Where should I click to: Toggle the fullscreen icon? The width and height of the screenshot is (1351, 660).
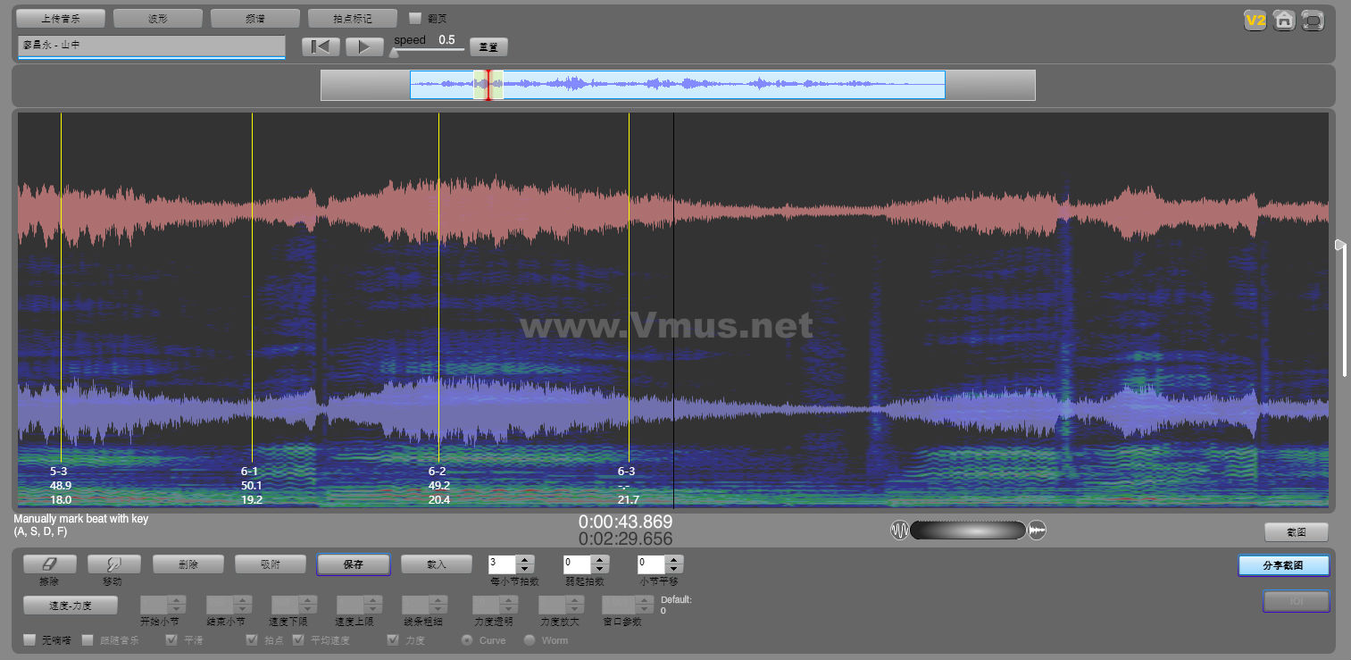pos(1313,20)
